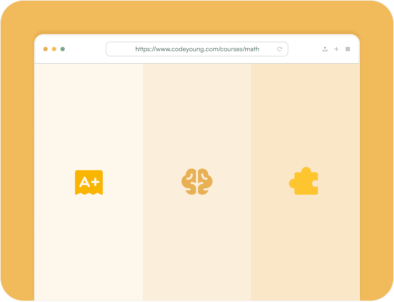This screenshot has height=302, width=394.
Task: Click inside the browser address bar
Action: [x=197, y=49]
